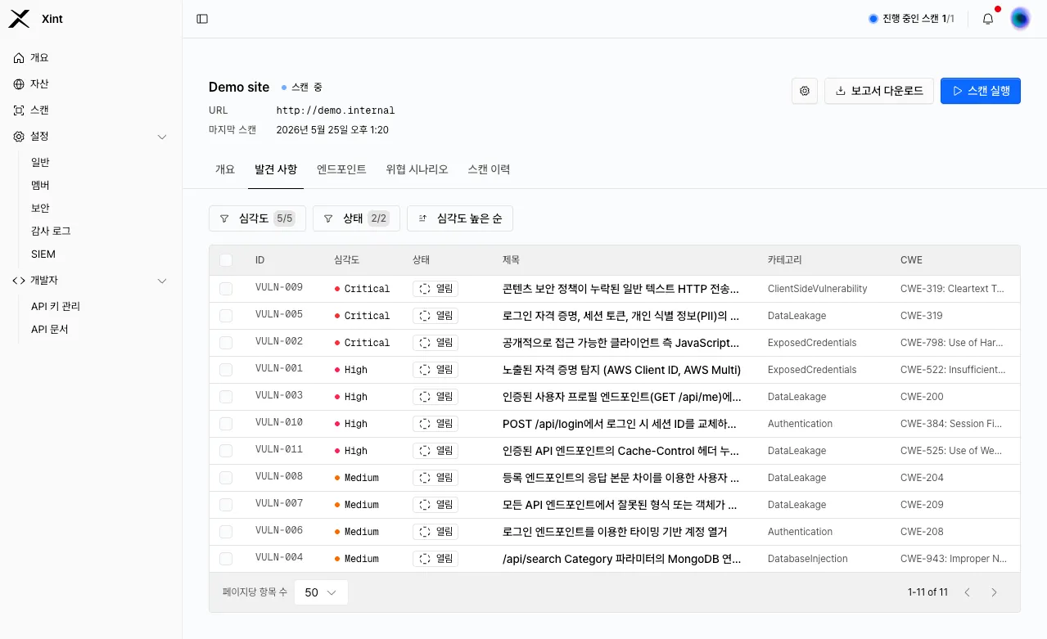The image size is (1047, 639).
Task: Click the Xint logo icon
Action: tap(19, 19)
